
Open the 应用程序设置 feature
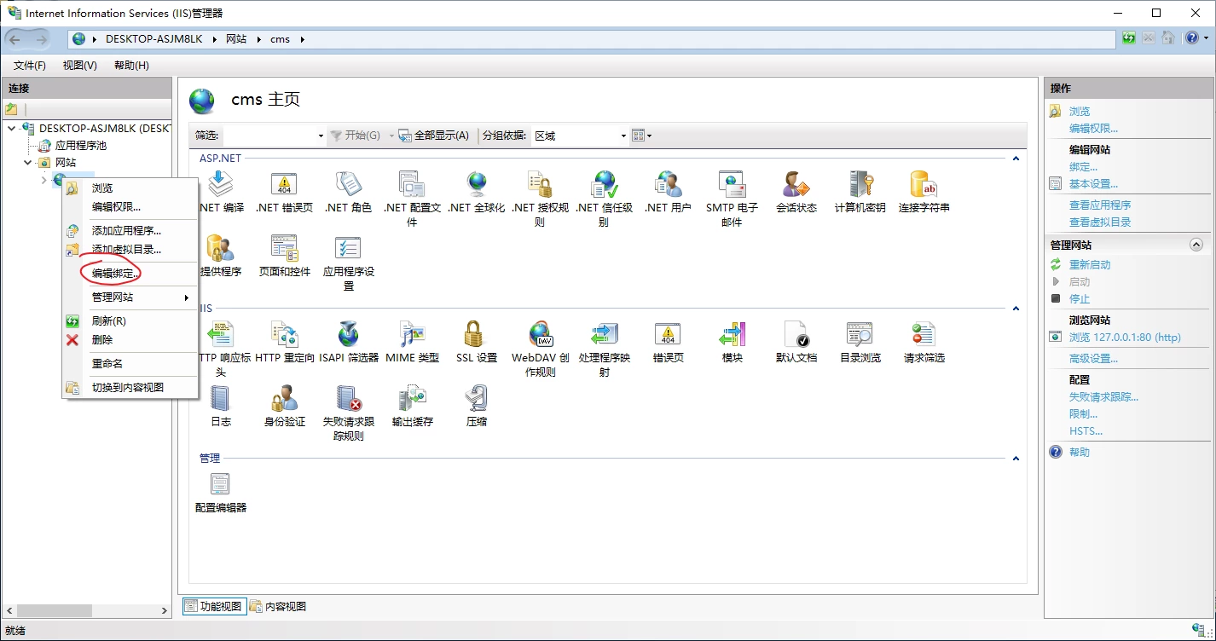point(348,263)
